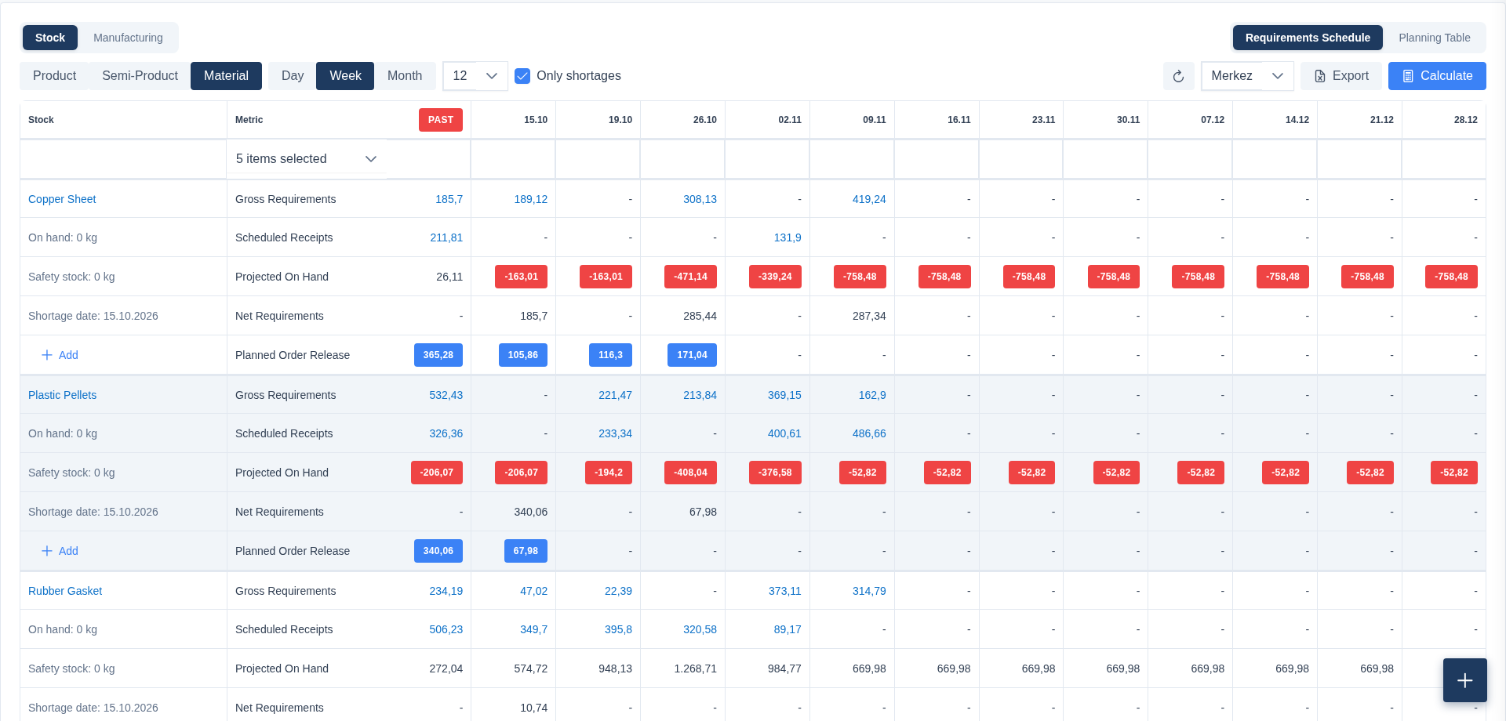Screen dimensions: 1506x721
Task: Click Copper Sheet planned order 116,3
Action: [x=610, y=355]
